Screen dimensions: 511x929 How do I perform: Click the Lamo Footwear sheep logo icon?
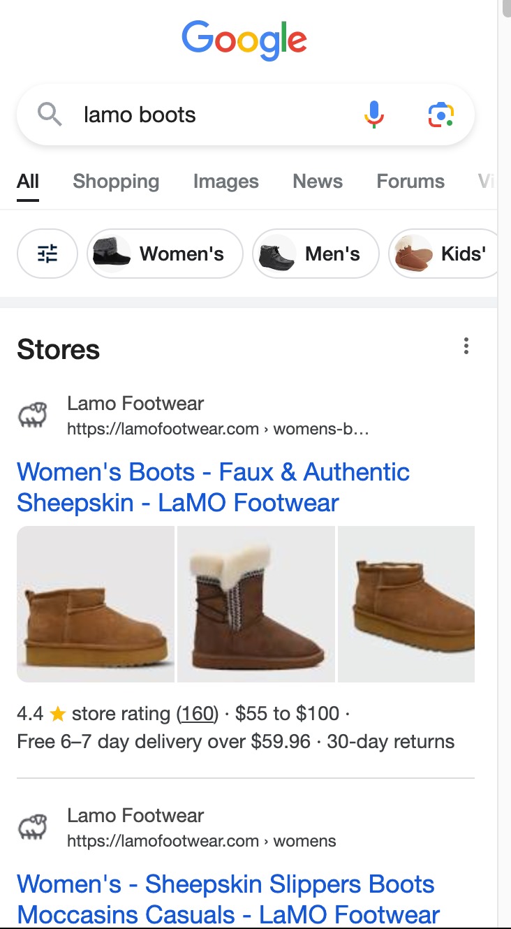pyautogui.click(x=33, y=414)
